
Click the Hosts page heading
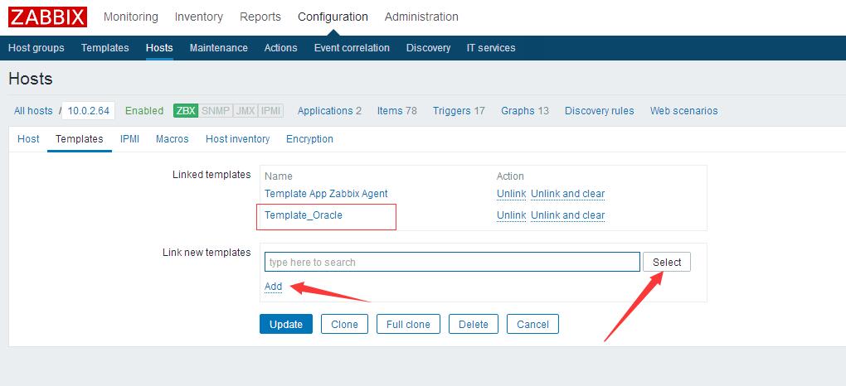pyautogui.click(x=31, y=79)
